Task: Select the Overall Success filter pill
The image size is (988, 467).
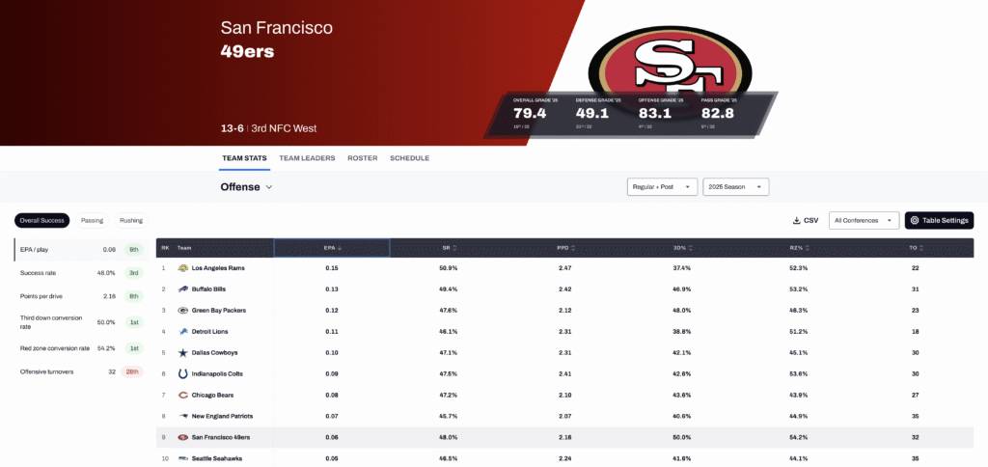Action: pos(42,221)
